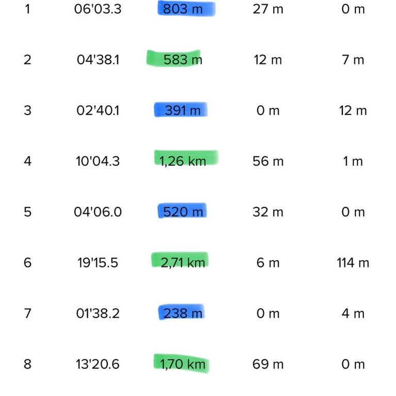Click the green highlighted 1,26 km distance
Image resolution: width=396 pixels, height=396 pixels.
183,161
